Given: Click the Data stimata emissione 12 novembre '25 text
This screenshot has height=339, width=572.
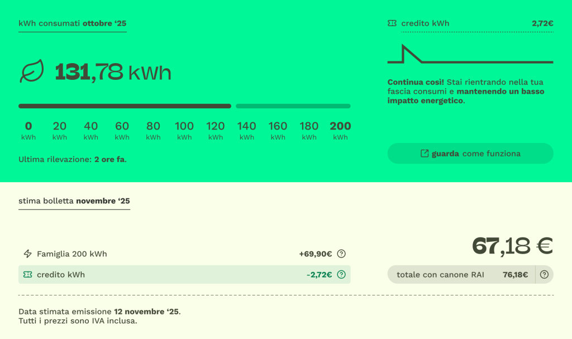Looking at the screenshot, I should 99,312.
